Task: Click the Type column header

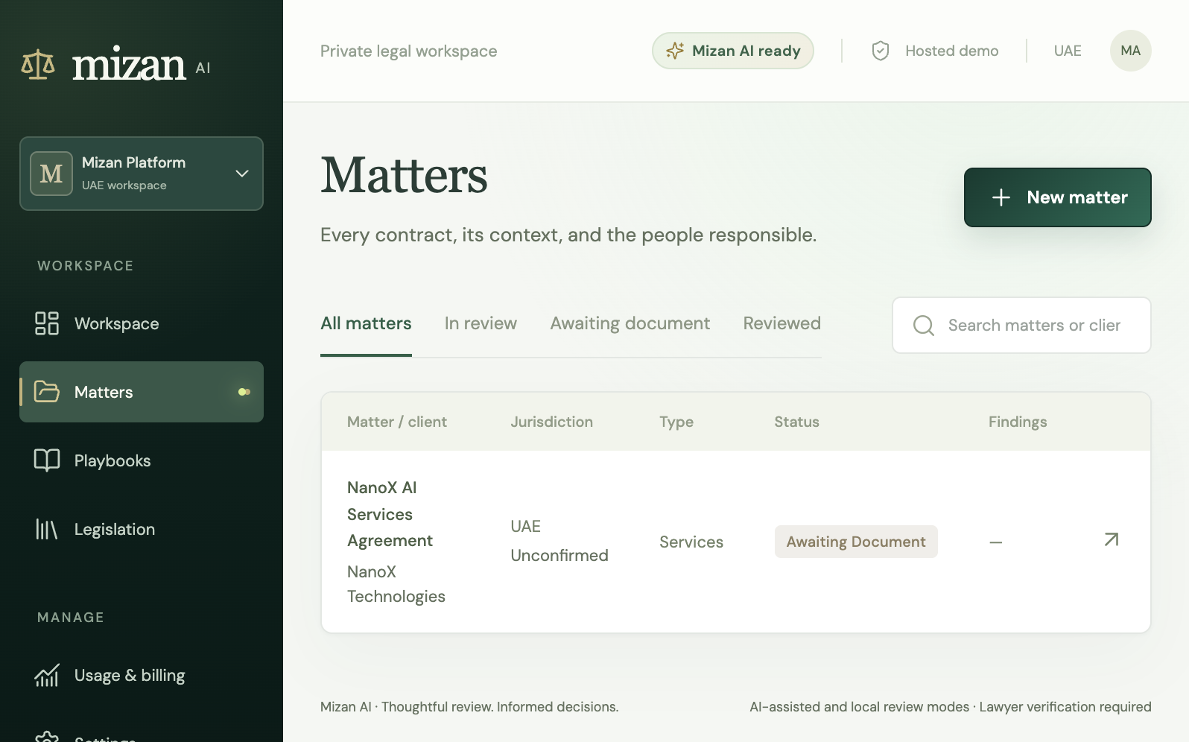Action: (676, 422)
